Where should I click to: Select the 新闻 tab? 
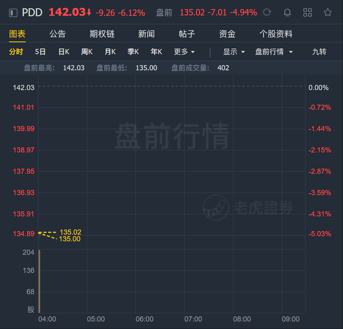tap(146, 34)
